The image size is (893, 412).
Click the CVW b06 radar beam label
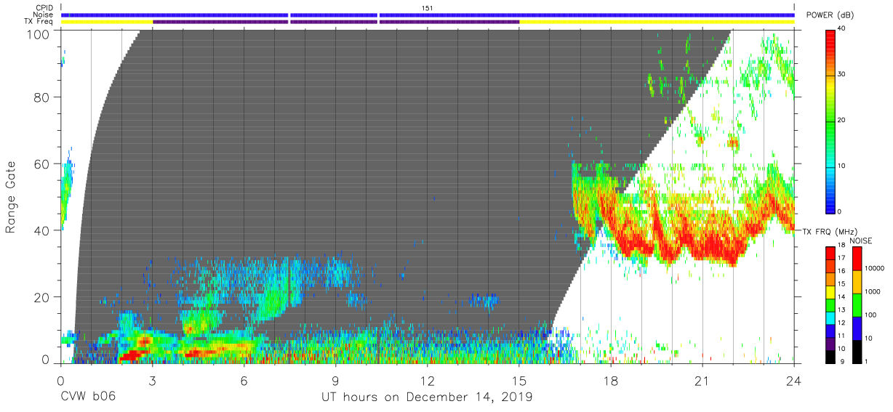(88, 397)
